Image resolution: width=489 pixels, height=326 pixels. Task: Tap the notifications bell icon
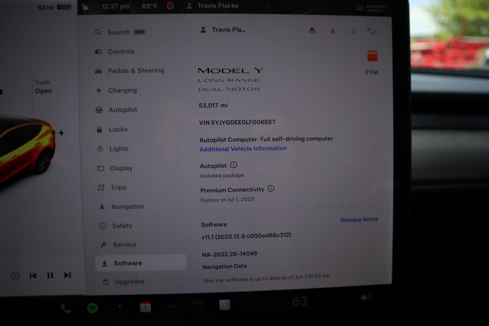(333, 31)
